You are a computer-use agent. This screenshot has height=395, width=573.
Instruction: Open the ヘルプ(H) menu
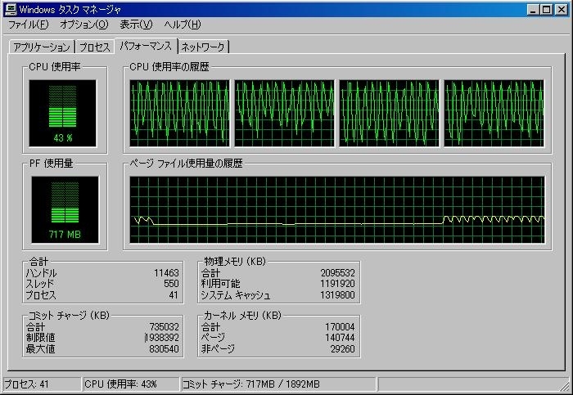(183, 25)
